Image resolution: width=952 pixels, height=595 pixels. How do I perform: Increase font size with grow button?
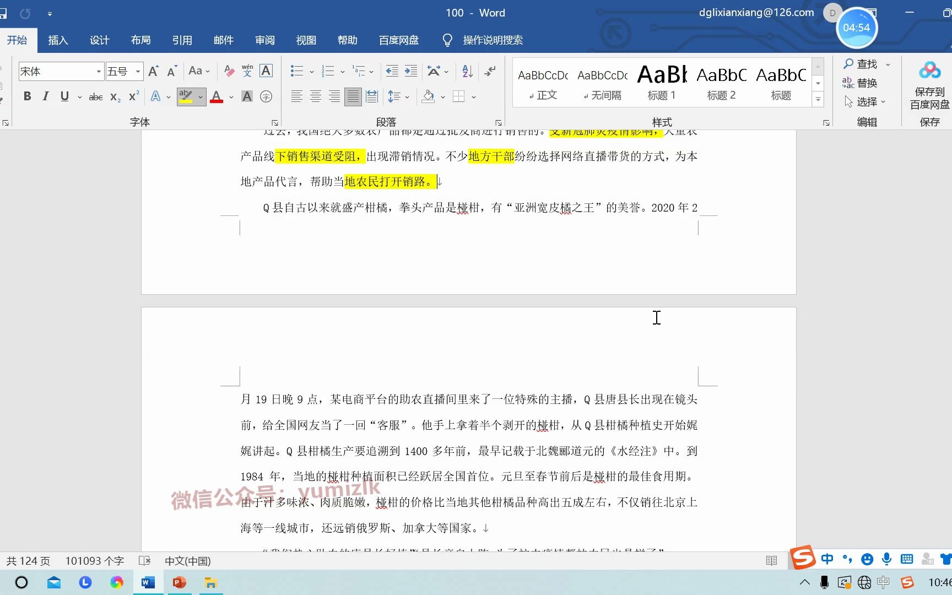click(x=154, y=71)
